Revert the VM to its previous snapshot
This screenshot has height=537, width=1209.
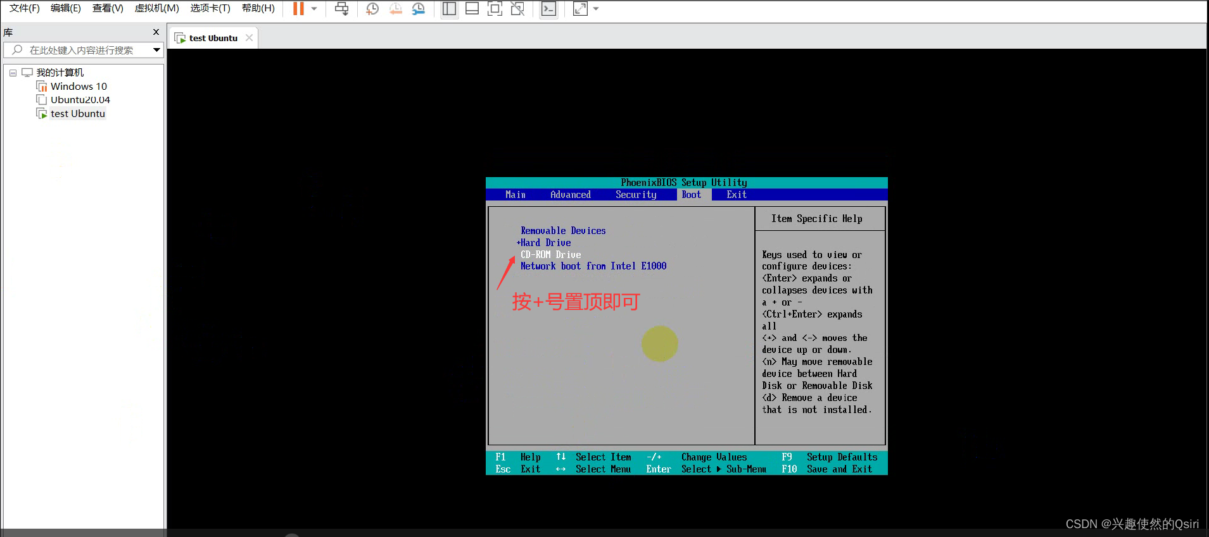point(396,8)
